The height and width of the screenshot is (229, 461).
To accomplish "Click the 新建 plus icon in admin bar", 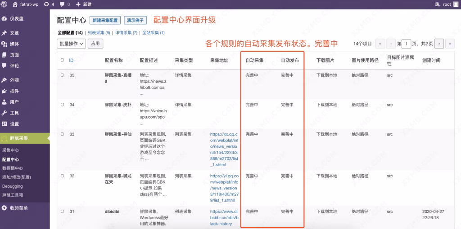I will coord(79,4).
